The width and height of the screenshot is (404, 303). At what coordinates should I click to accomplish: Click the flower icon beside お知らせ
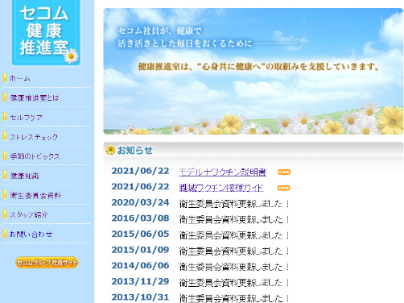(x=110, y=150)
